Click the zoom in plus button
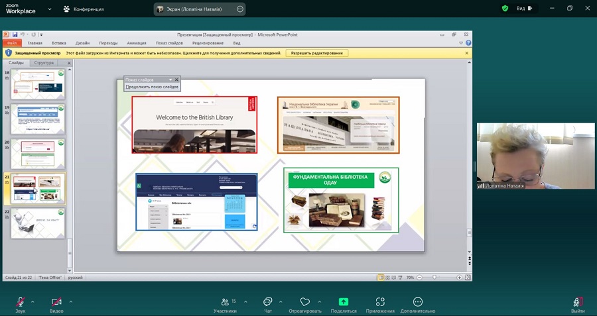The image size is (597, 316). tap(460, 278)
